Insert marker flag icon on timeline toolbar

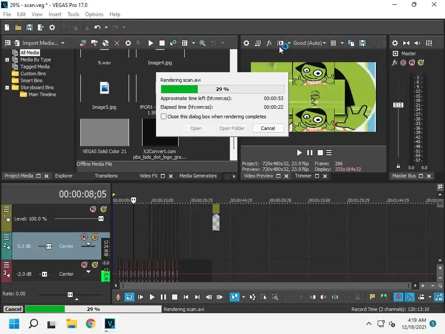pyautogui.click(x=372, y=297)
